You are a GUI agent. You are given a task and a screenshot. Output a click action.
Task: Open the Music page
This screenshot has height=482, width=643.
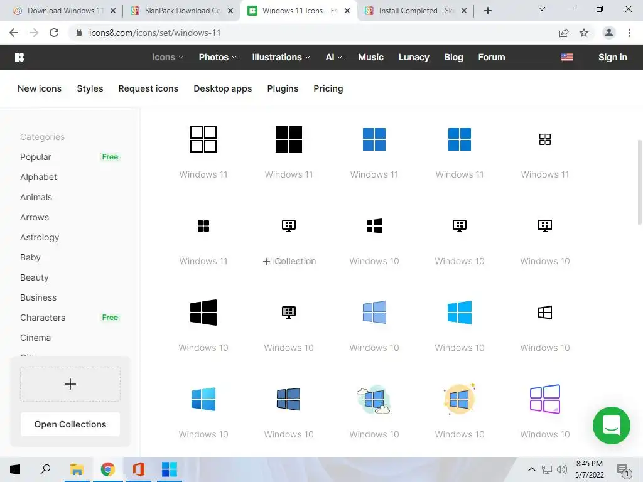[x=370, y=57]
